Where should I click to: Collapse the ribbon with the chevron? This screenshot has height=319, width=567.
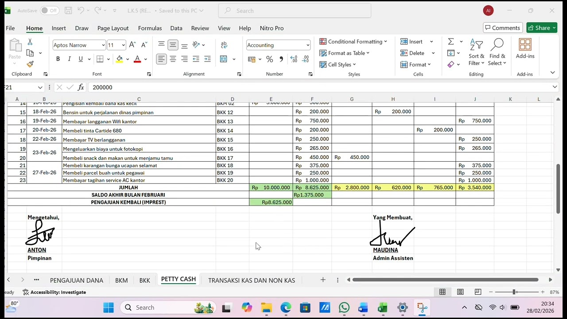tap(552, 73)
